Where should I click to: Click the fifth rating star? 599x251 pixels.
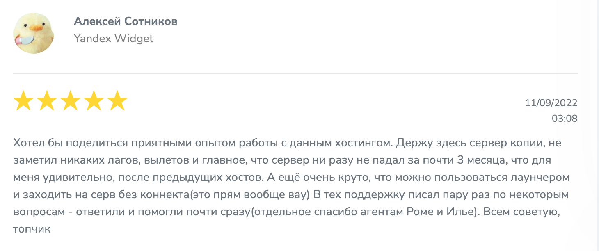[117, 101]
